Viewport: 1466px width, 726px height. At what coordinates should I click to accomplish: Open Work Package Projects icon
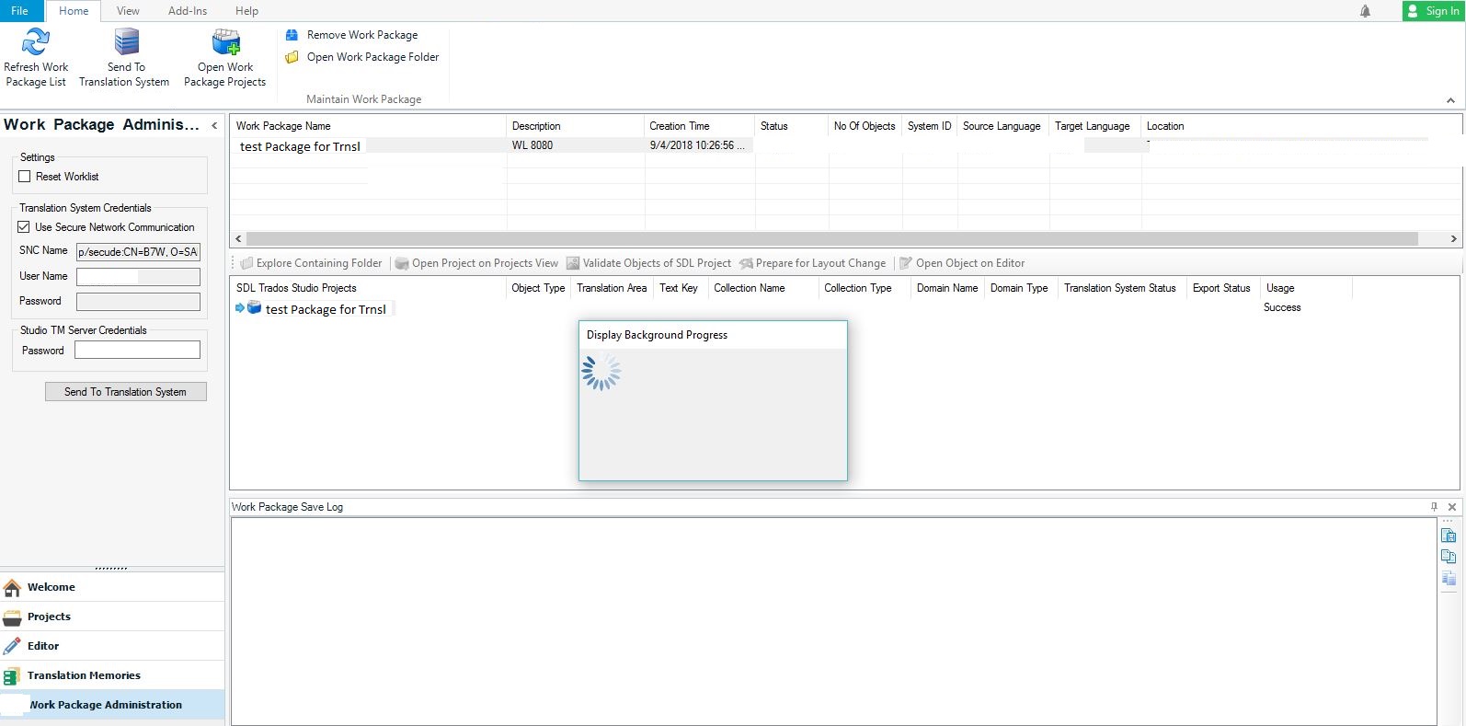225,43
